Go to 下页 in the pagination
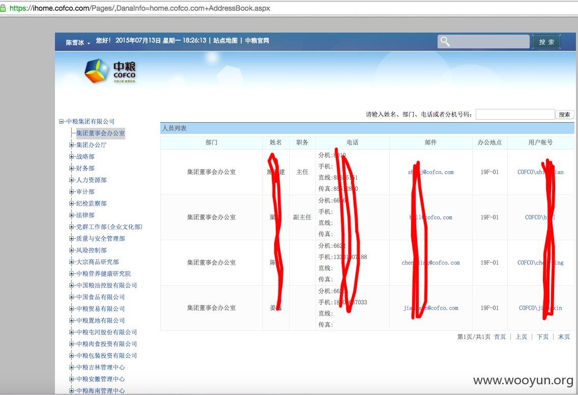 point(542,337)
